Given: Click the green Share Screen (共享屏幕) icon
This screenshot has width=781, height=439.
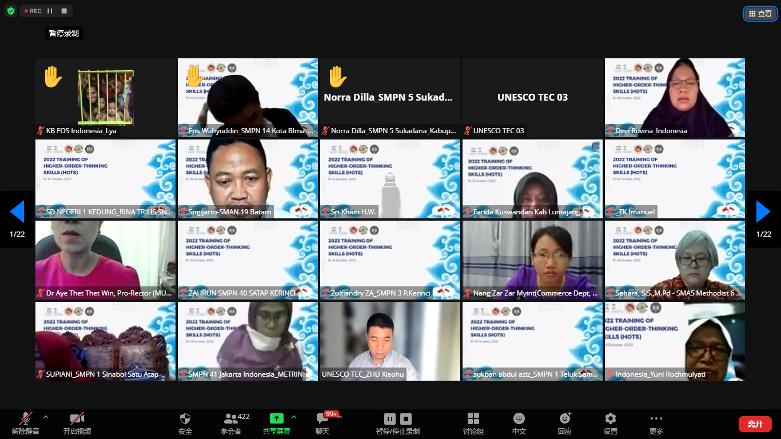Looking at the screenshot, I should (276, 418).
